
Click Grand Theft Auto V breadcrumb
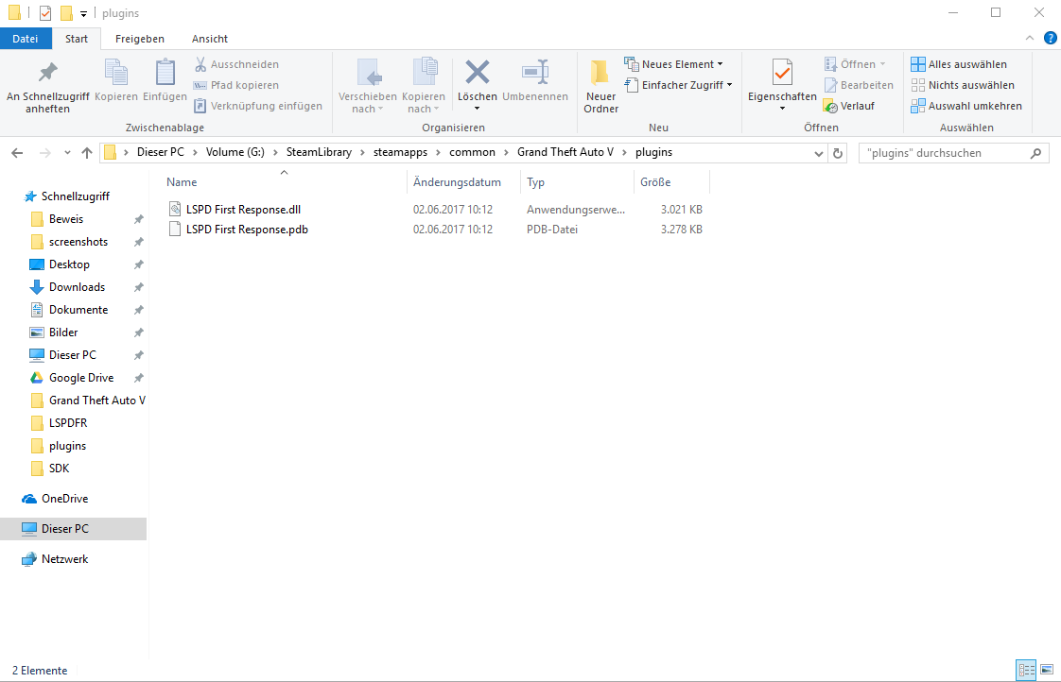[565, 152]
